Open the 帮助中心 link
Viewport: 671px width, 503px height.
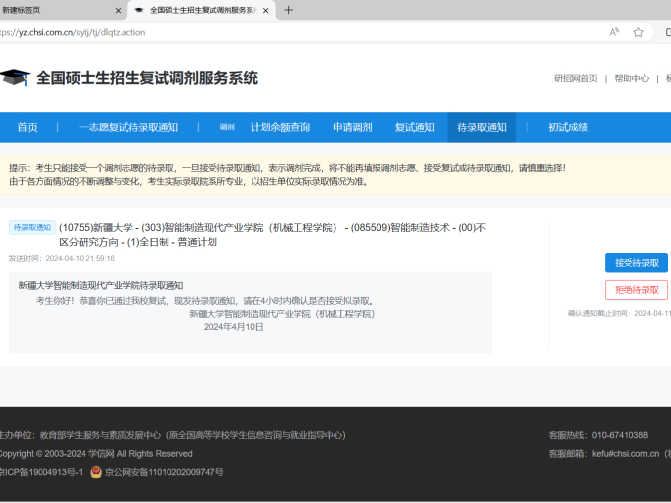point(631,78)
